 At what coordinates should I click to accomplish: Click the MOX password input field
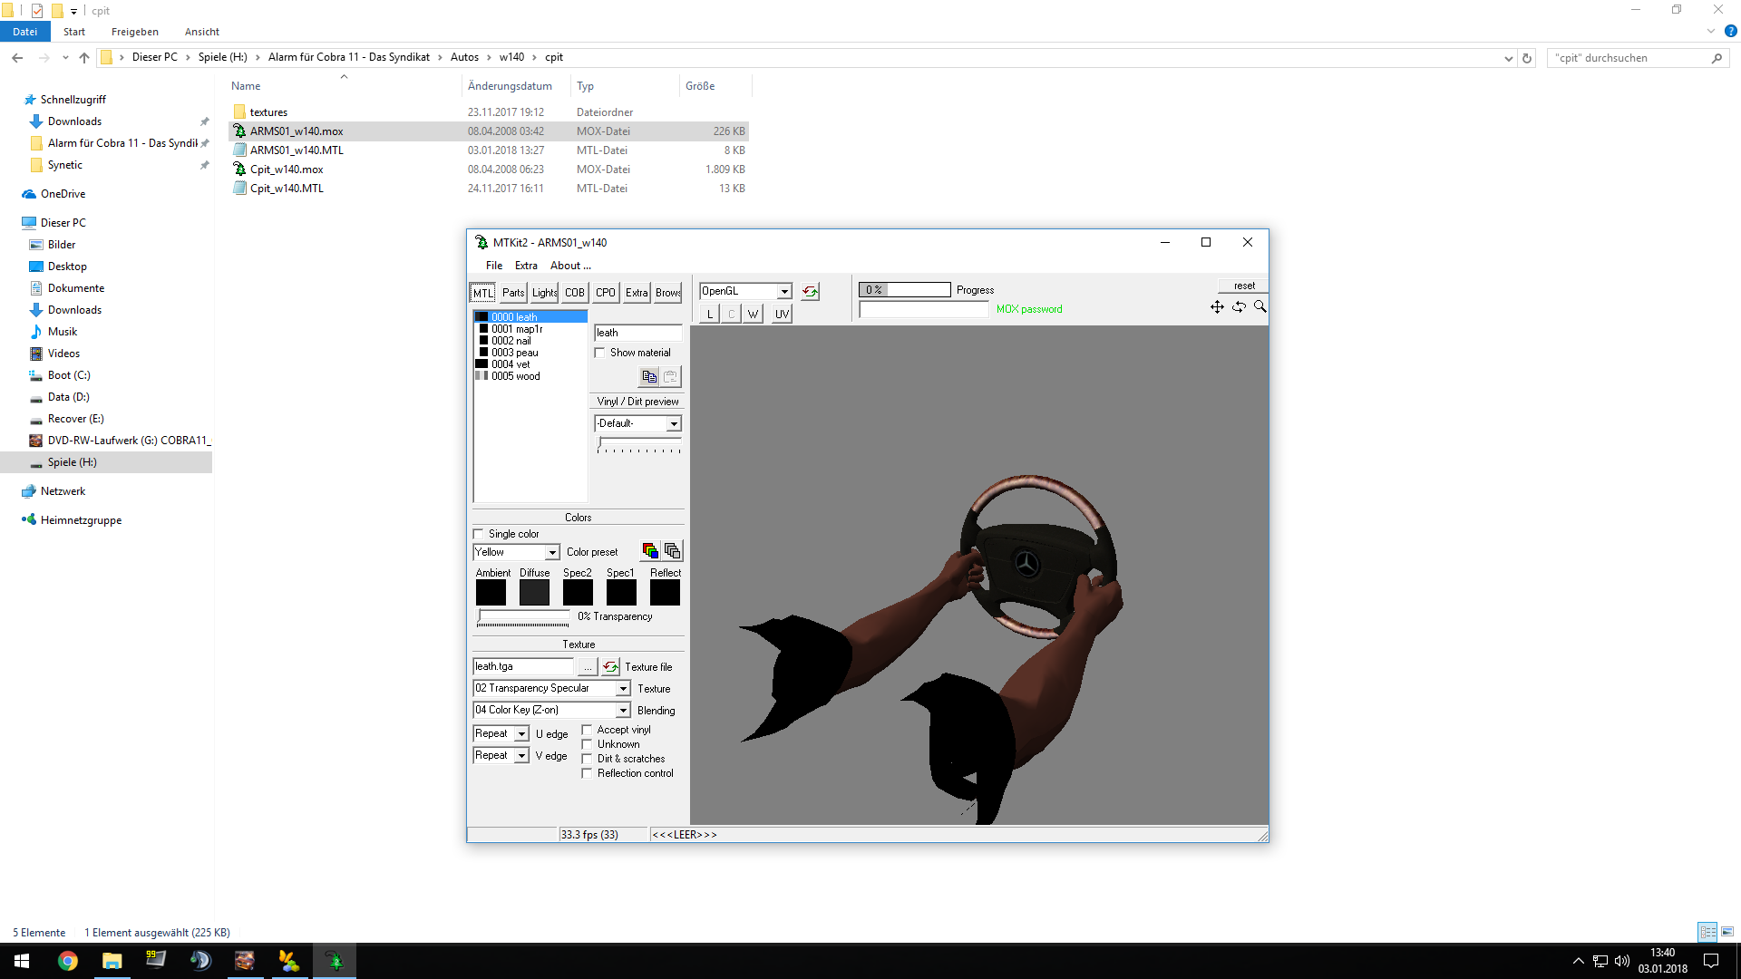tap(924, 310)
